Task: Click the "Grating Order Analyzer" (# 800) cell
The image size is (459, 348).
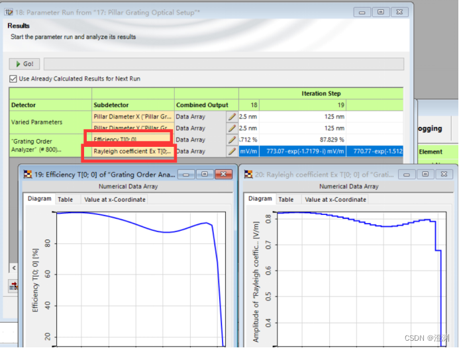Action: tap(50, 146)
